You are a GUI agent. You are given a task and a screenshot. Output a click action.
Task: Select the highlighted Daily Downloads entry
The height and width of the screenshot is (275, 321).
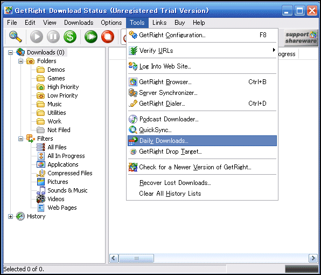(203, 141)
